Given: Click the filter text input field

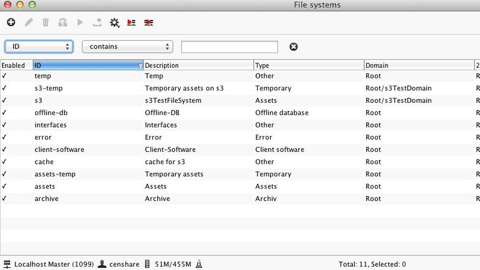Looking at the screenshot, I should point(229,47).
